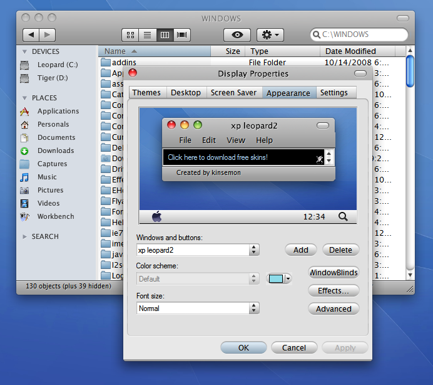The image size is (433, 385).
Task: Click Edit menu in the preview window
Action: pyautogui.click(x=209, y=140)
